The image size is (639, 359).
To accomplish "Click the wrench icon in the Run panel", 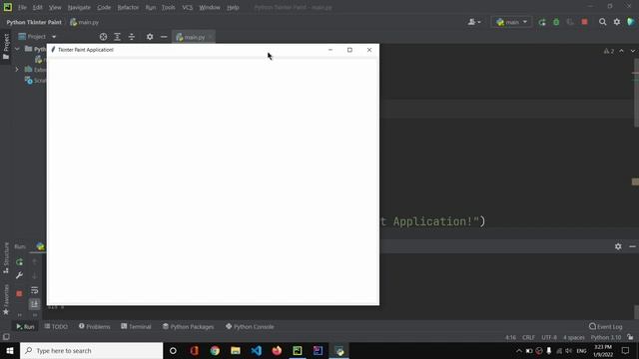I will (x=19, y=275).
